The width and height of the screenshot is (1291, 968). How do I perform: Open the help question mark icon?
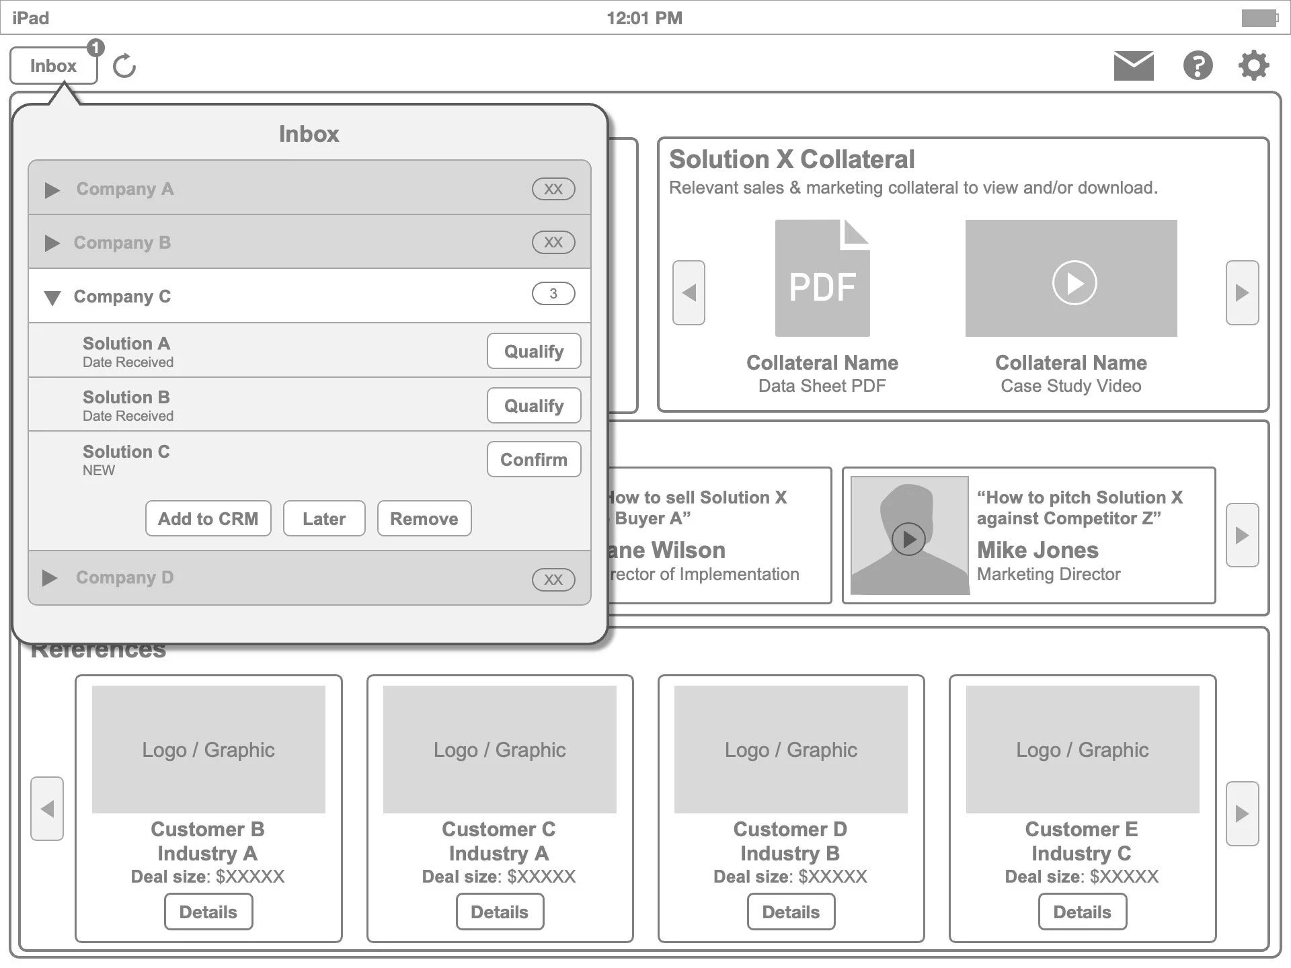pos(1198,66)
